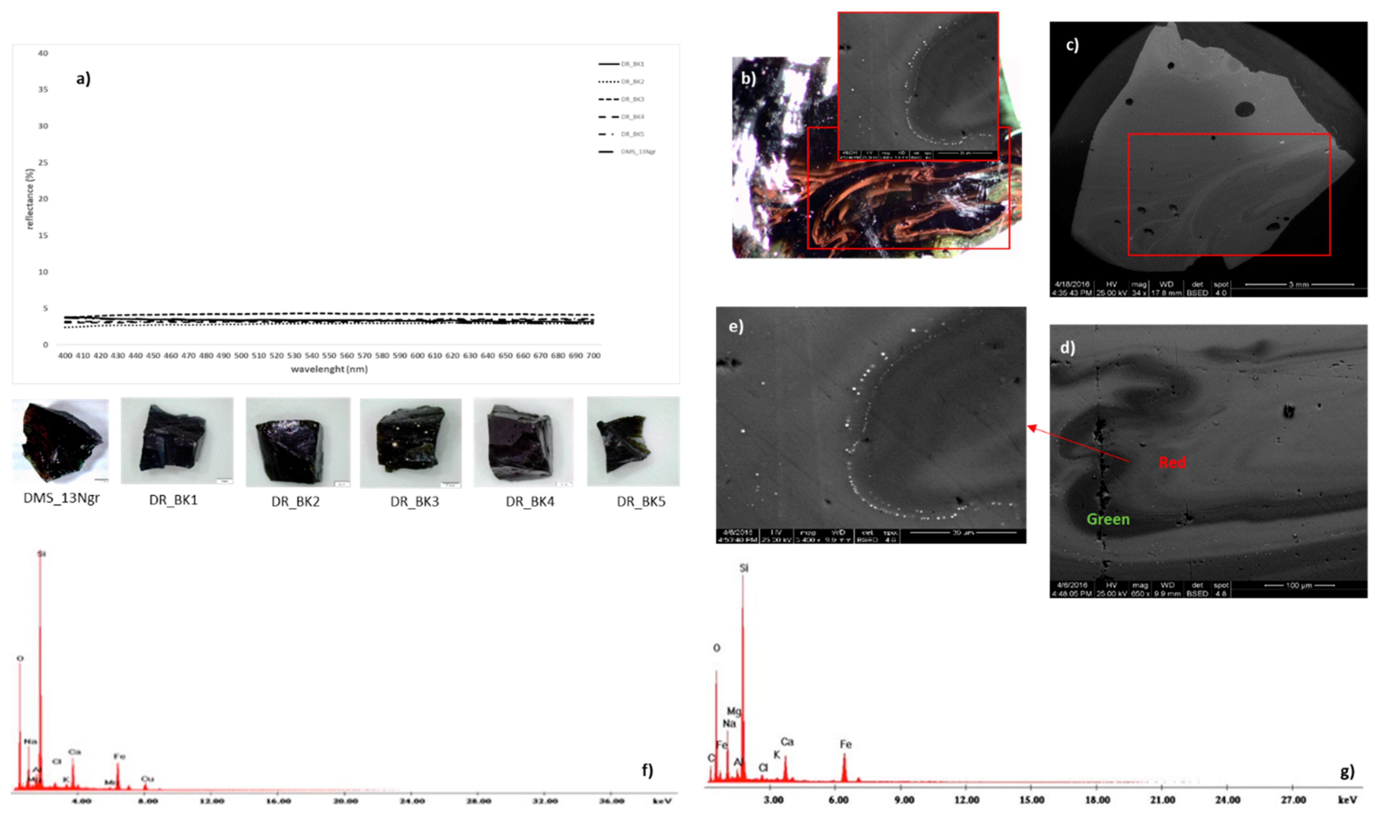Click the reflectance (%) axis title
This screenshot has height=816, width=1381.
pyautogui.click(x=30, y=198)
